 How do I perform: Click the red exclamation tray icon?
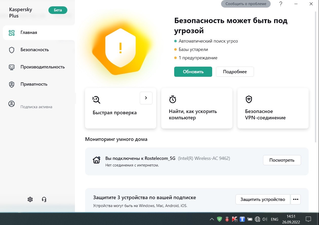click(x=227, y=219)
